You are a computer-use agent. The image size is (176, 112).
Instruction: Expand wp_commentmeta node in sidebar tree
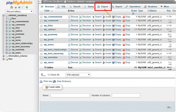tap(7, 21)
